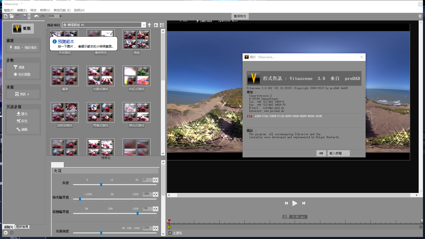Toggle the list view icon in the preset panel
425x239 pixels.
[162, 25]
